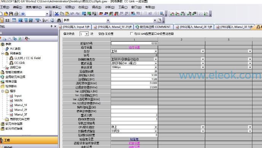Image resolution: width=262 pixels, height=148 pixels.
Task: Open the CPU宕机指定 dropdown in column 1
Action: tap(156, 127)
